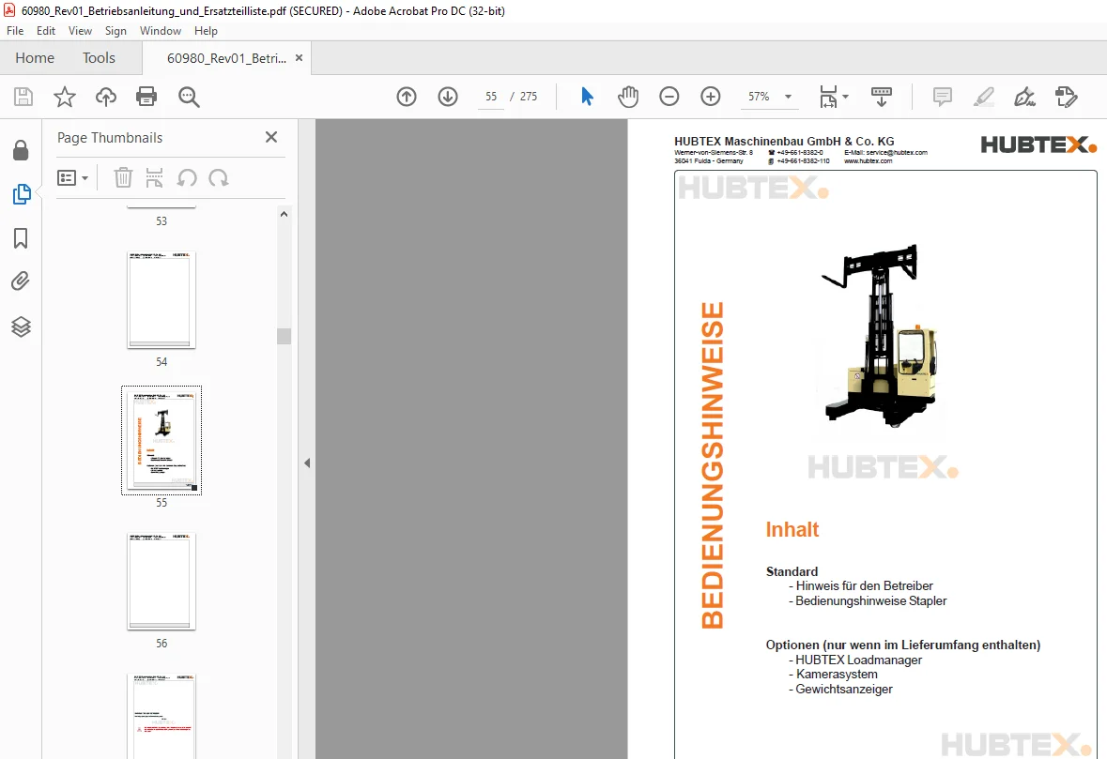Open the Help menu
This screenshot has width=1107, height=759.
coord(207,31)
